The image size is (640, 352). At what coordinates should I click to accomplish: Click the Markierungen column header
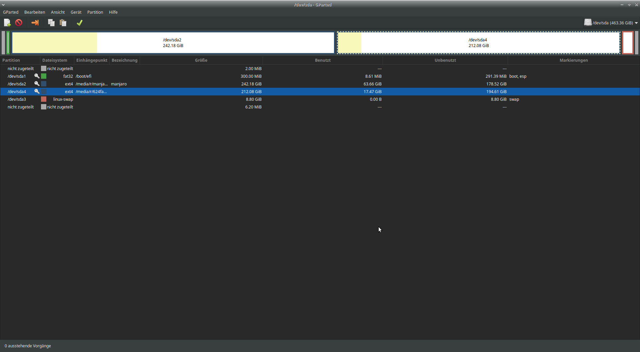(573, 60)
